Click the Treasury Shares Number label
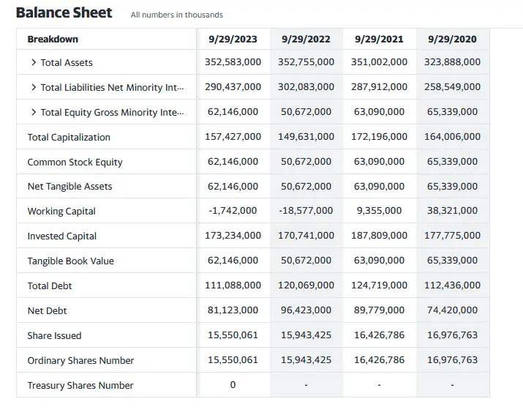The image size is (523, 418). click(80, 386)
